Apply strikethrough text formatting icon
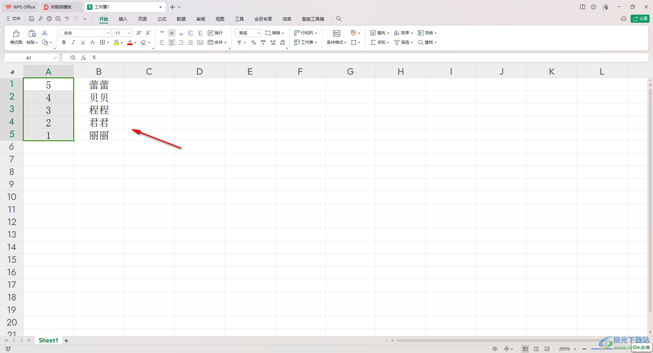The width and height of the screenshot is (653, 353). pyautogui.click(x=93, y=42)
